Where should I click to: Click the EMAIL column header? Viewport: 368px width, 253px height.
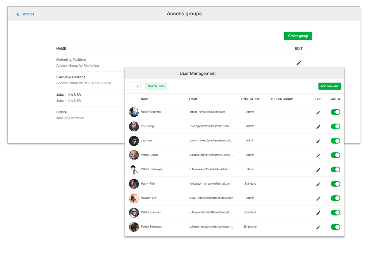193,99
